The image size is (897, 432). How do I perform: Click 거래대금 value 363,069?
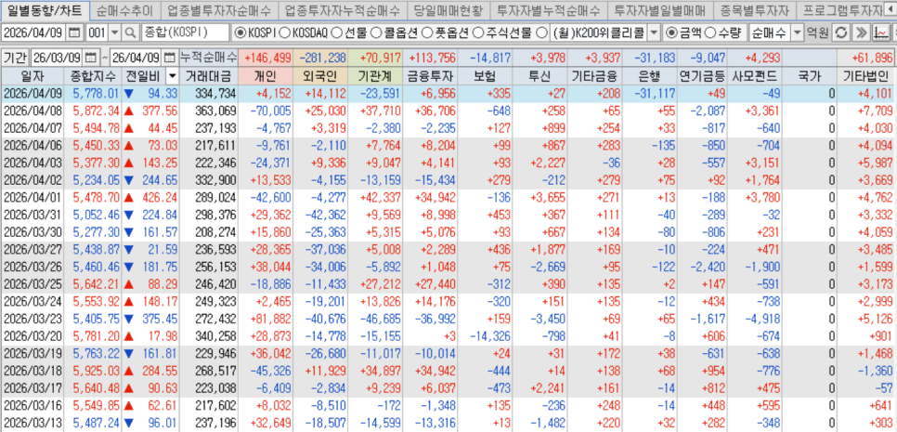[216, 111]
